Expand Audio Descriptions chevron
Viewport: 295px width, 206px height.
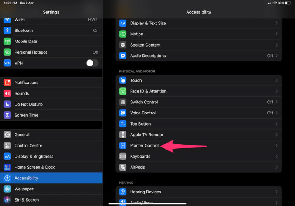coord(277,56)
